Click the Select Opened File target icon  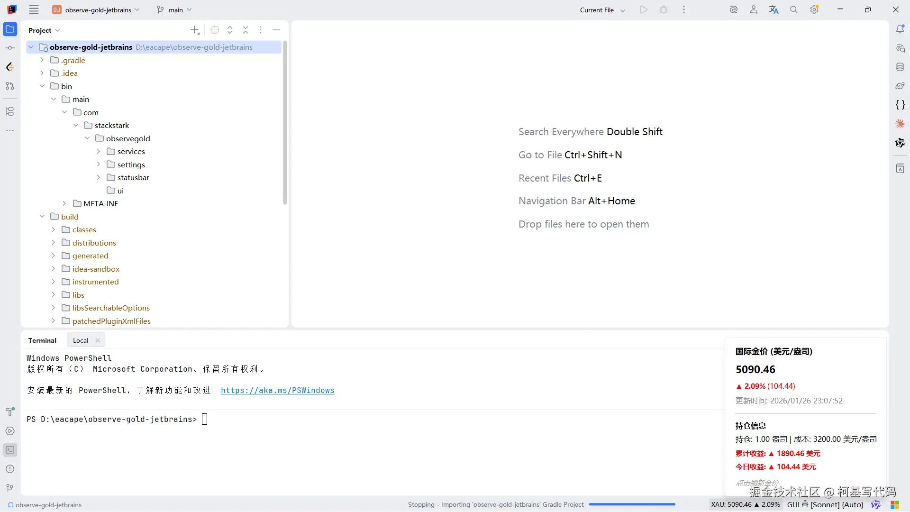tap(215, 30)
